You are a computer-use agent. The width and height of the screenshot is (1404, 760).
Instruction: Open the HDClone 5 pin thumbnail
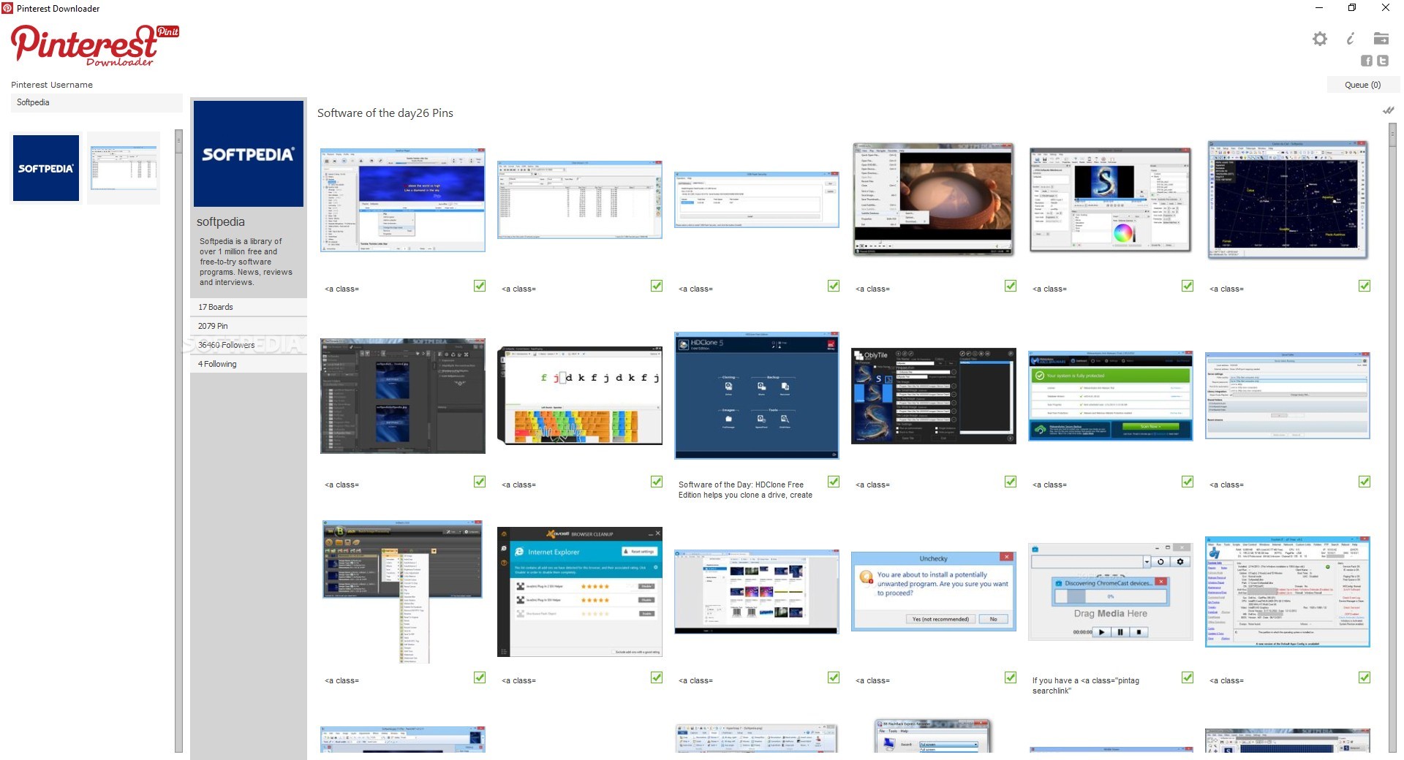click(756, 395)
